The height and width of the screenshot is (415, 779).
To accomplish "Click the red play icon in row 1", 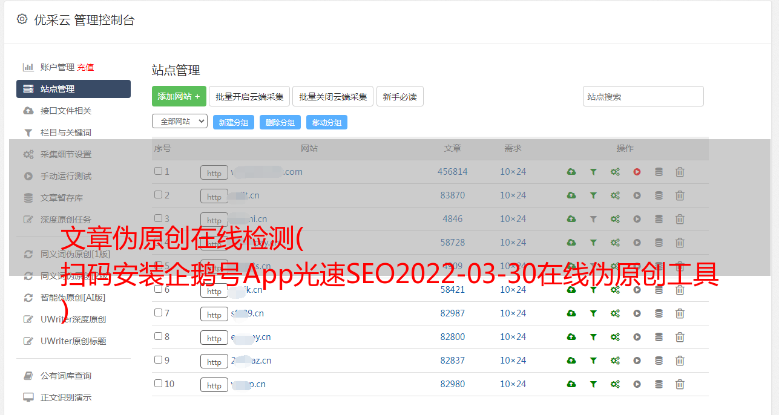I will click(x=637, y=172).
